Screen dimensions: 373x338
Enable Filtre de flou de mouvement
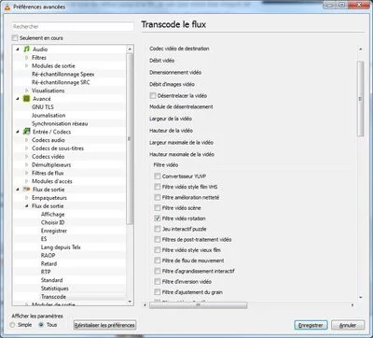point(158,261)
